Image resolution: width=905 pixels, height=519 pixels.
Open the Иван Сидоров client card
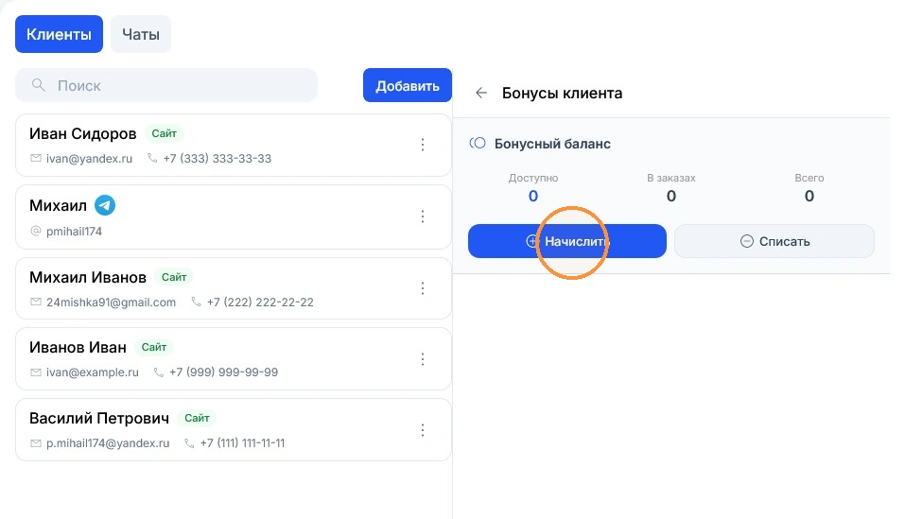point(234,146)
